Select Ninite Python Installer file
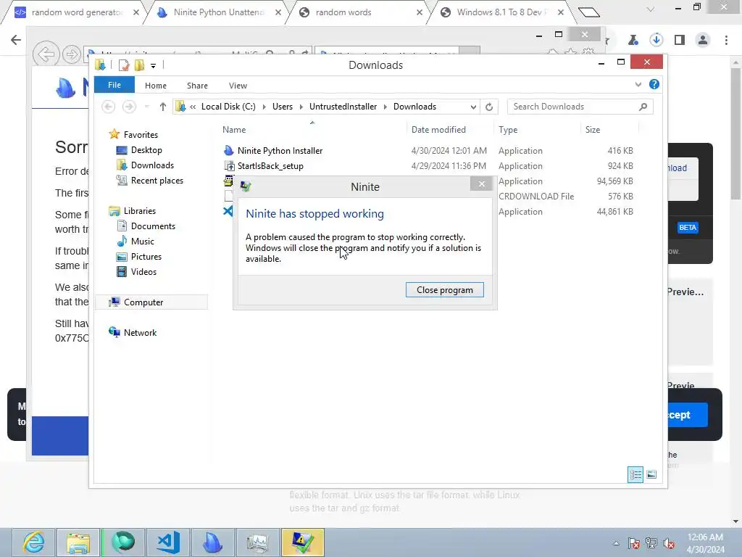The width and height of the screenshot is (742, 557). (280, 151)
